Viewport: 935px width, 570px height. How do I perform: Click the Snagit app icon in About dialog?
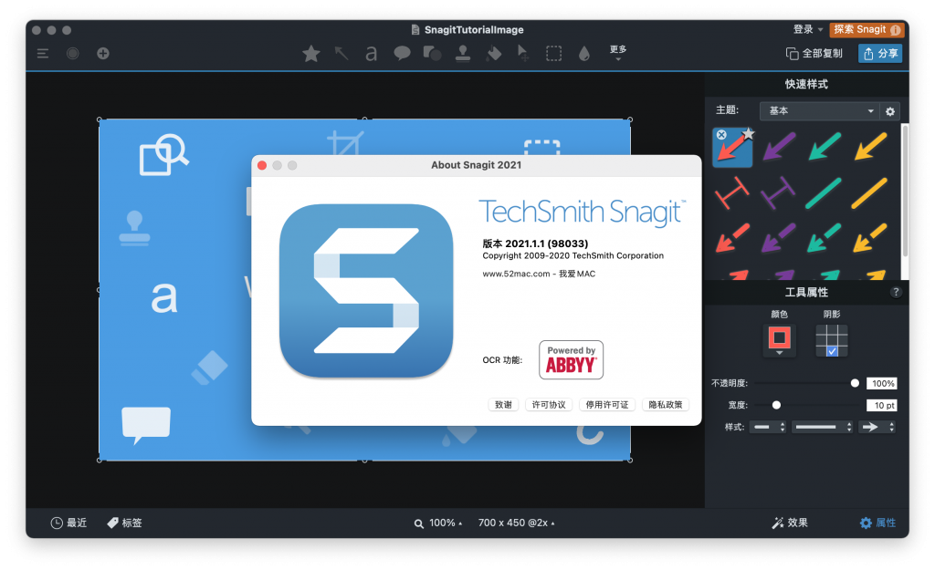[x=366, y=291]
